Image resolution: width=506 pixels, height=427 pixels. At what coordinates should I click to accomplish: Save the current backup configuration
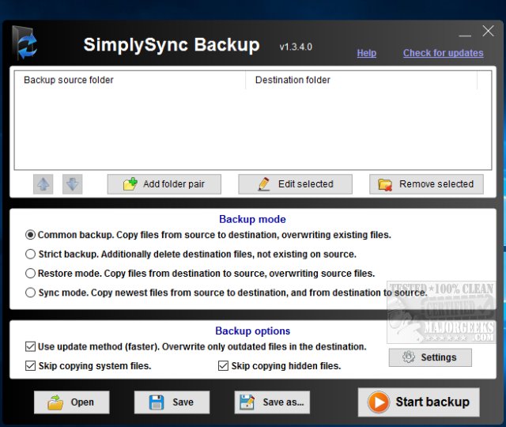click(x=172, y=402)
